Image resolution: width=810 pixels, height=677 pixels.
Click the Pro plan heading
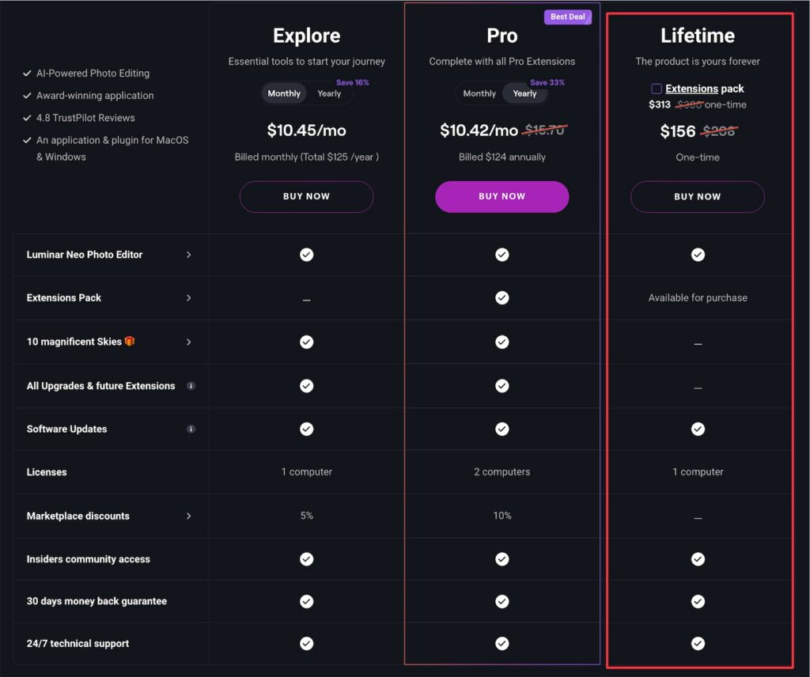point(502,36)
